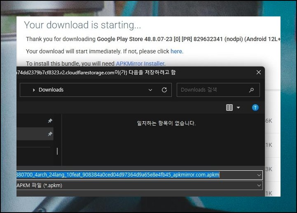The width and height of the screenshot is (297, 213).
Task: Click the chevron before Downloads in path
Action: tap(33, 90)
